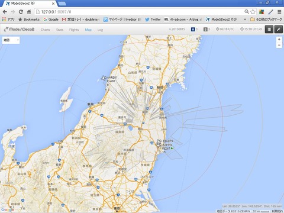Click the blue A aircraft counter icon
The width and height of the screenshot is (284, 213).
pyautogui.click(x=193, y=29)
